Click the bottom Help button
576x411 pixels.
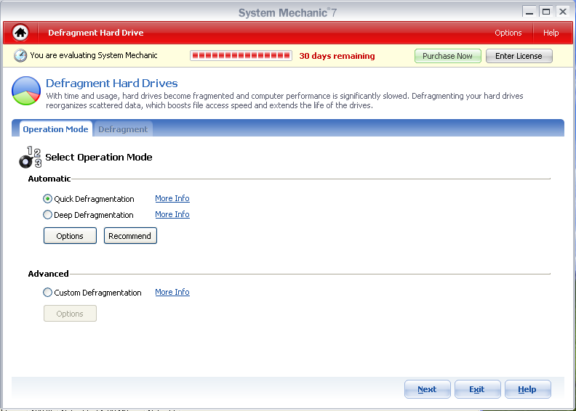point(527,389)
